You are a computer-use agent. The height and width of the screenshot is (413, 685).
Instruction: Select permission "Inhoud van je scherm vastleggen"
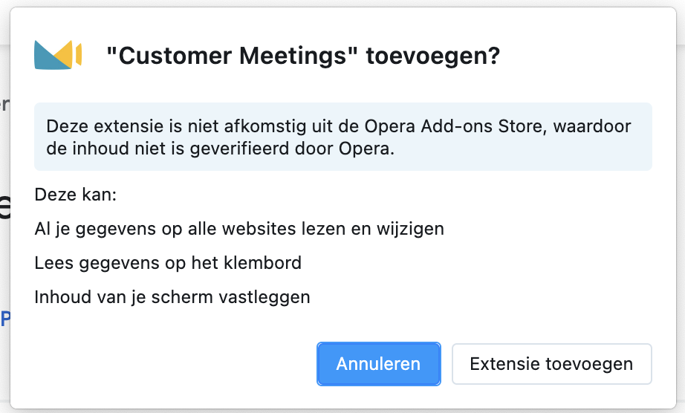click(x=172, y=297)
